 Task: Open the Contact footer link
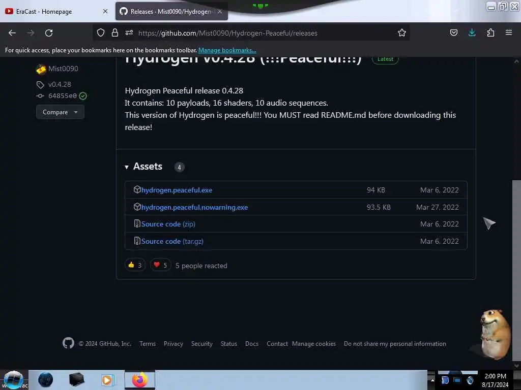277,344
